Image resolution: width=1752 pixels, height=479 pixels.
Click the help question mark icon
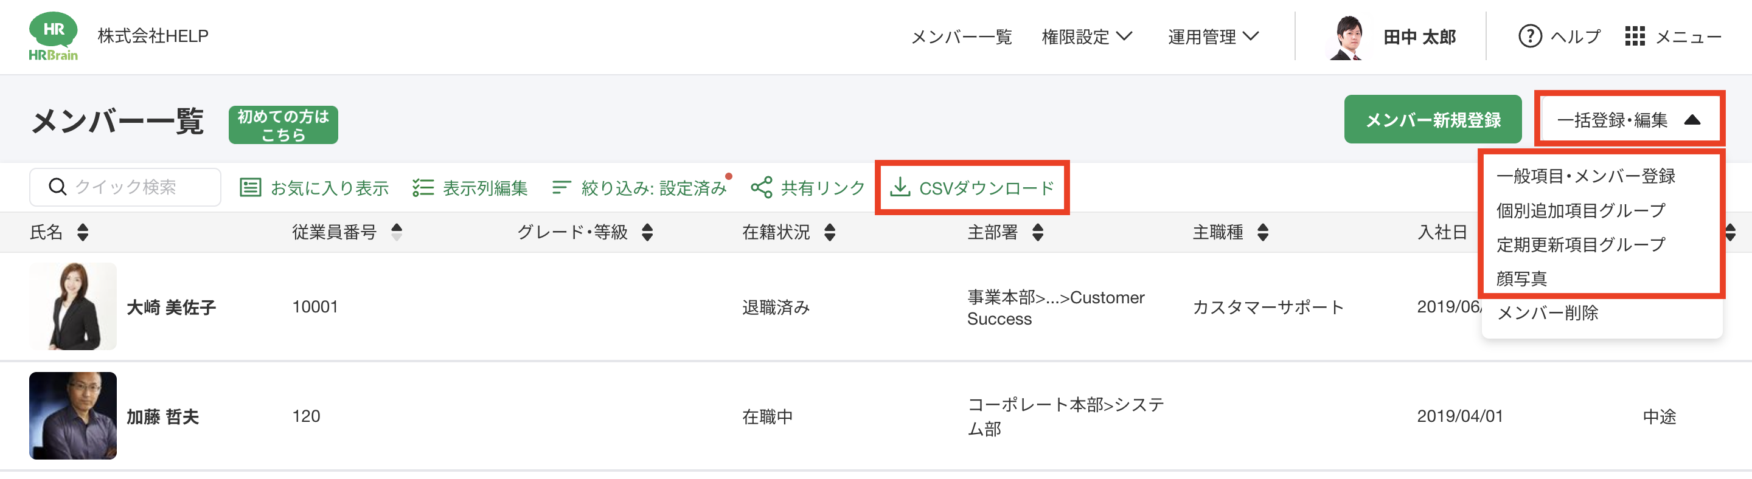pos(1529,36)
